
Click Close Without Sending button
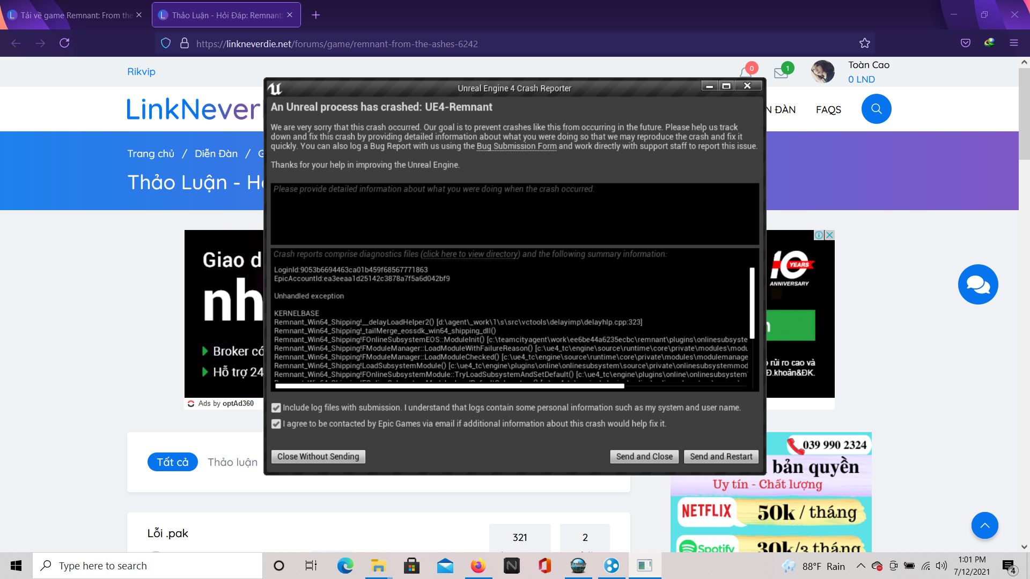point(318,457)
